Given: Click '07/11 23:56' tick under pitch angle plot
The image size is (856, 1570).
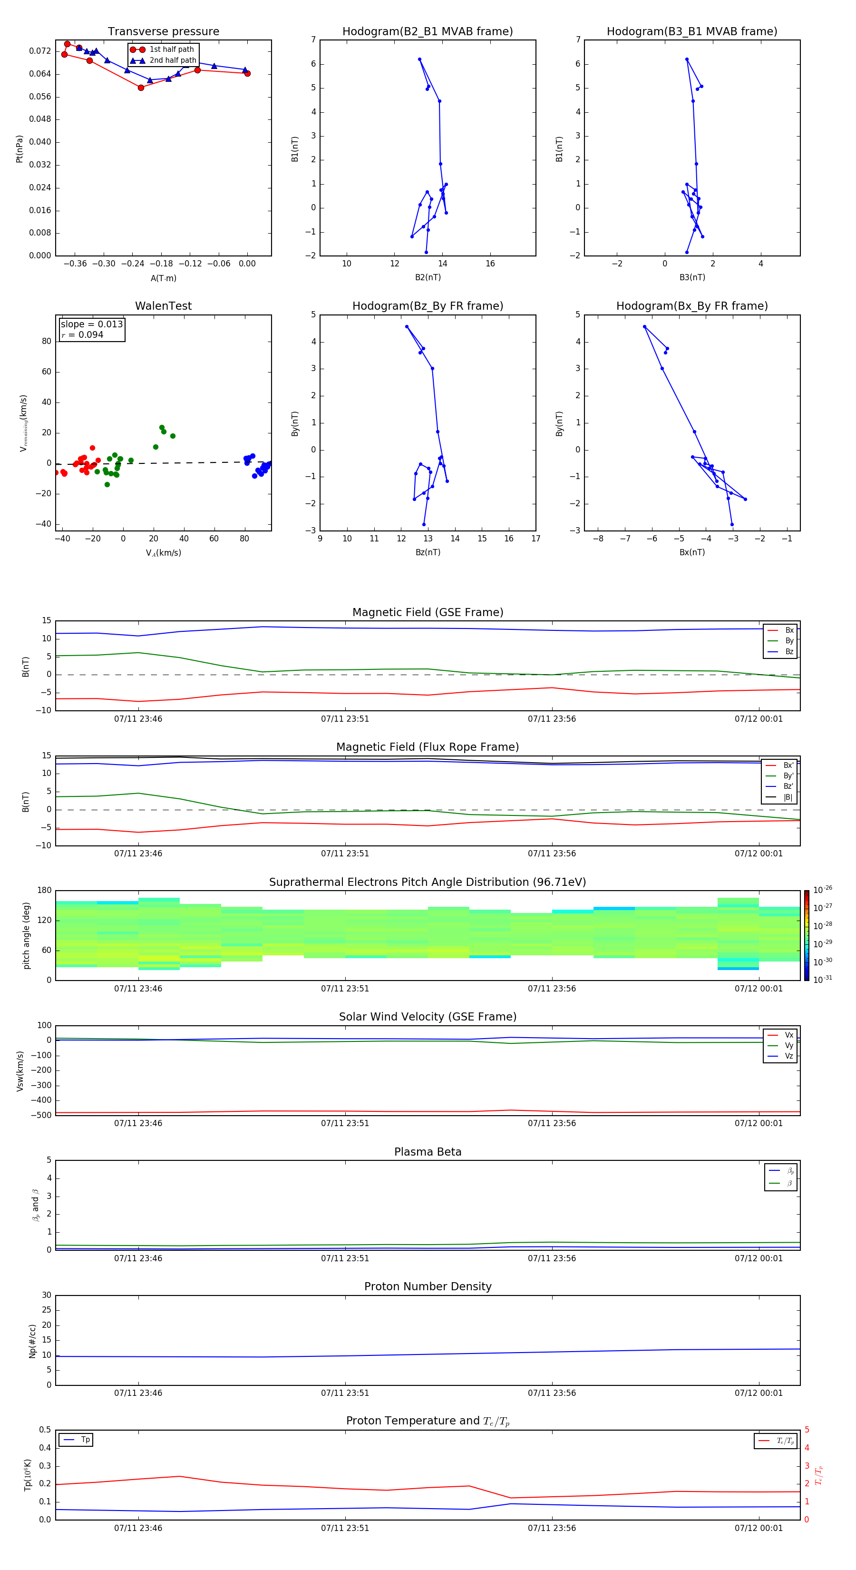Looking at the screenshot, I should [552, 989].
